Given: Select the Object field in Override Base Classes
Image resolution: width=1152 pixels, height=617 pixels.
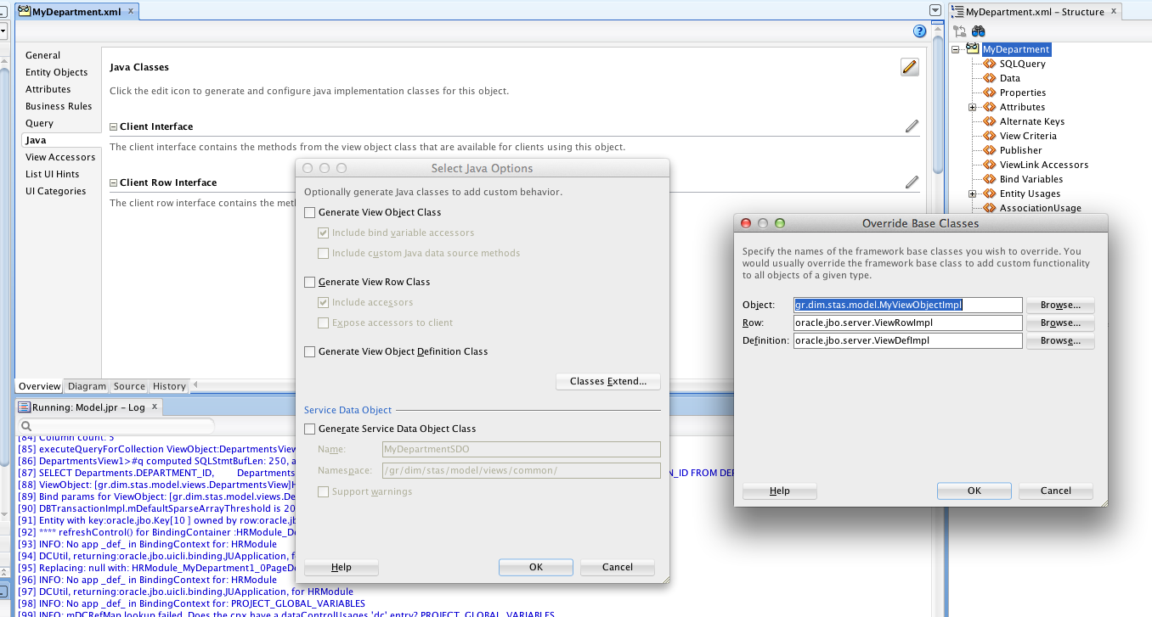Looking at the screenshot, I should (907, 305).
